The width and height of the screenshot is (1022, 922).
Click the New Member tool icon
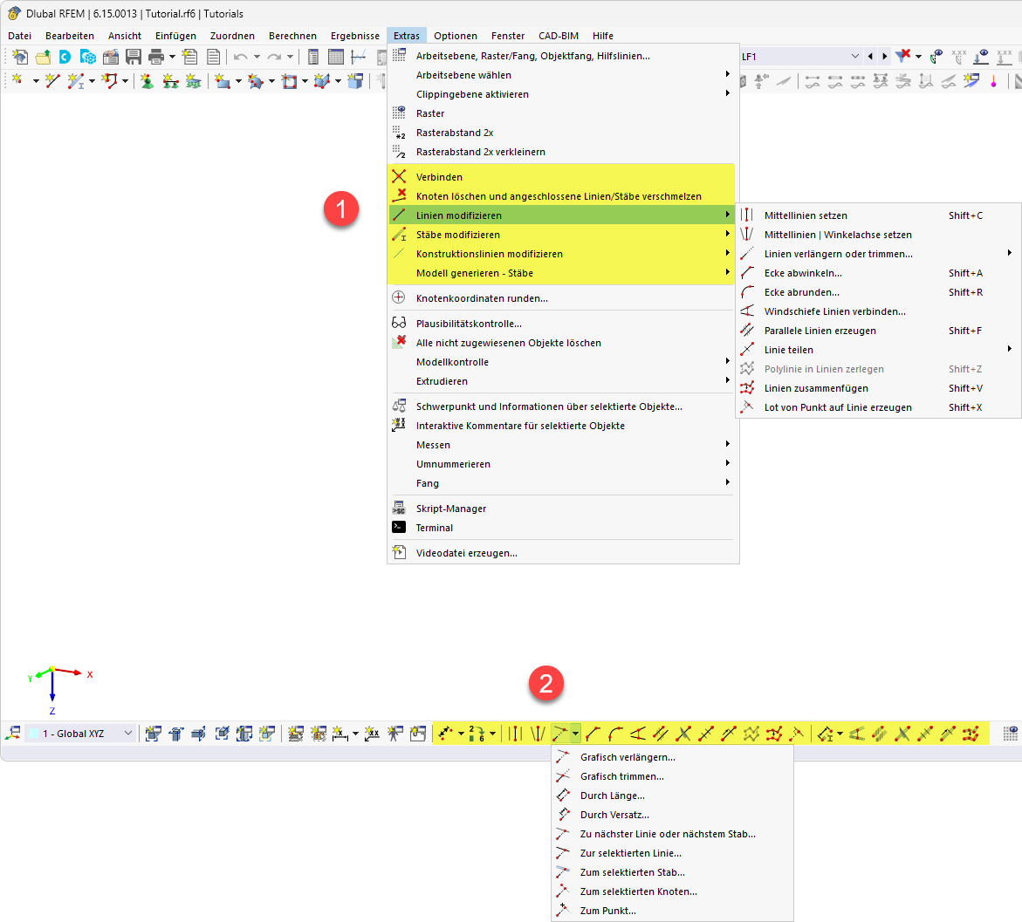[76, 81]
